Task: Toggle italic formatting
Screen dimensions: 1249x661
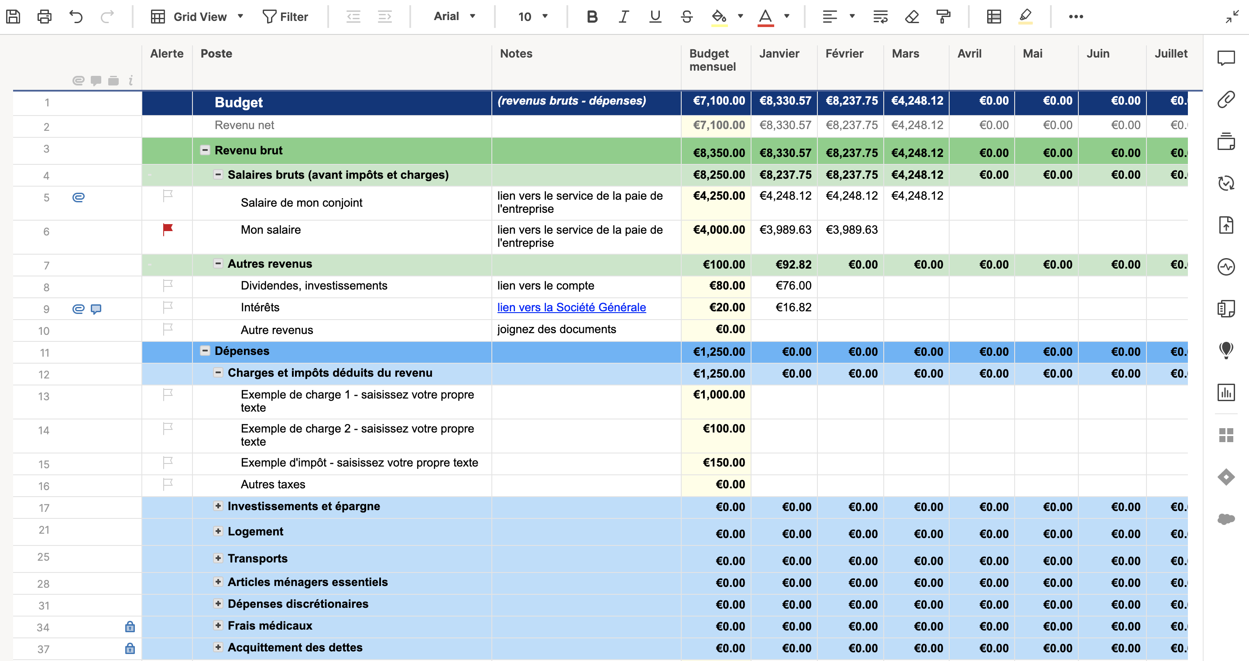Action: [624, 17]
